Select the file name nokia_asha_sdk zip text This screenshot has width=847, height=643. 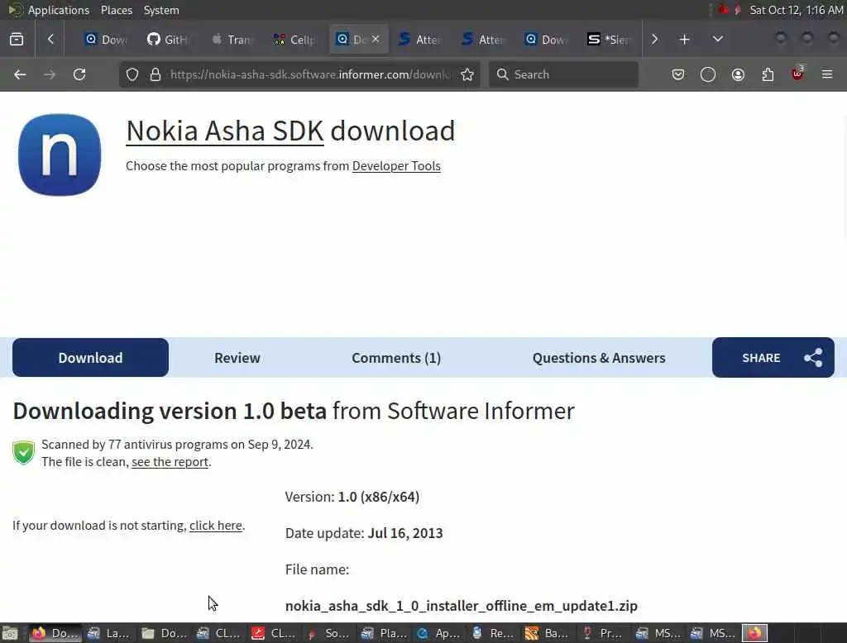tap(462, 606)
